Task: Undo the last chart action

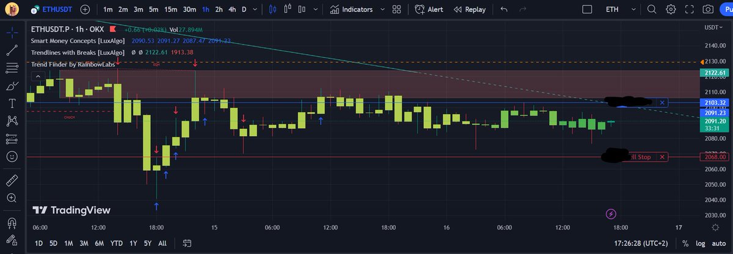Action: coord(503,10)
